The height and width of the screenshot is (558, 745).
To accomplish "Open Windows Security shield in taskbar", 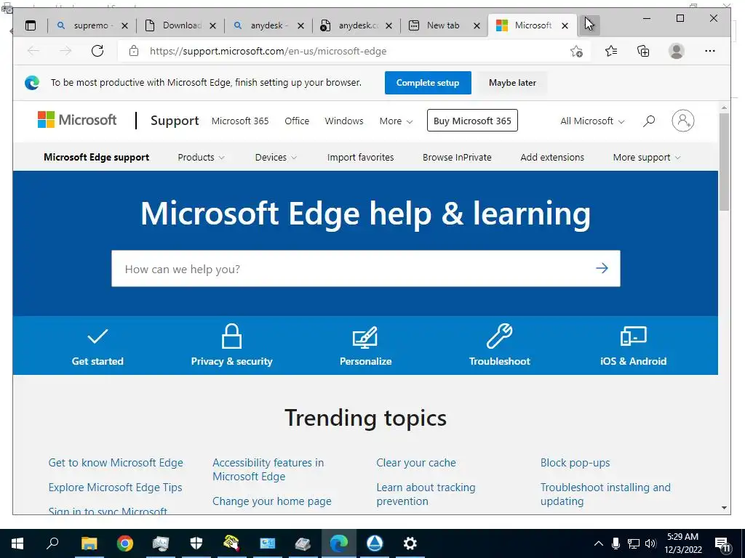I will click(x=196, y=543).
